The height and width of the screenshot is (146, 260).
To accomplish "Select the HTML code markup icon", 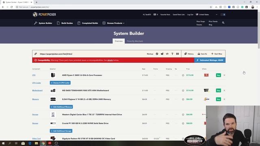I will point(167,54).
